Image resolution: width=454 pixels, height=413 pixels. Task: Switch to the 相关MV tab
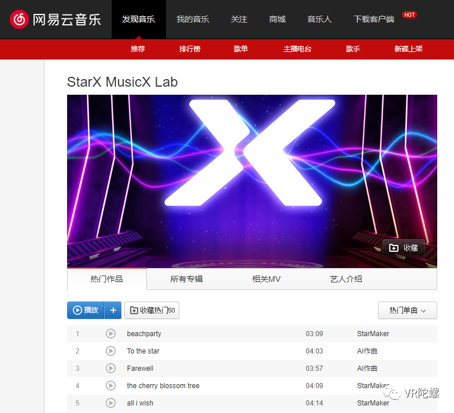pos(266,279)
